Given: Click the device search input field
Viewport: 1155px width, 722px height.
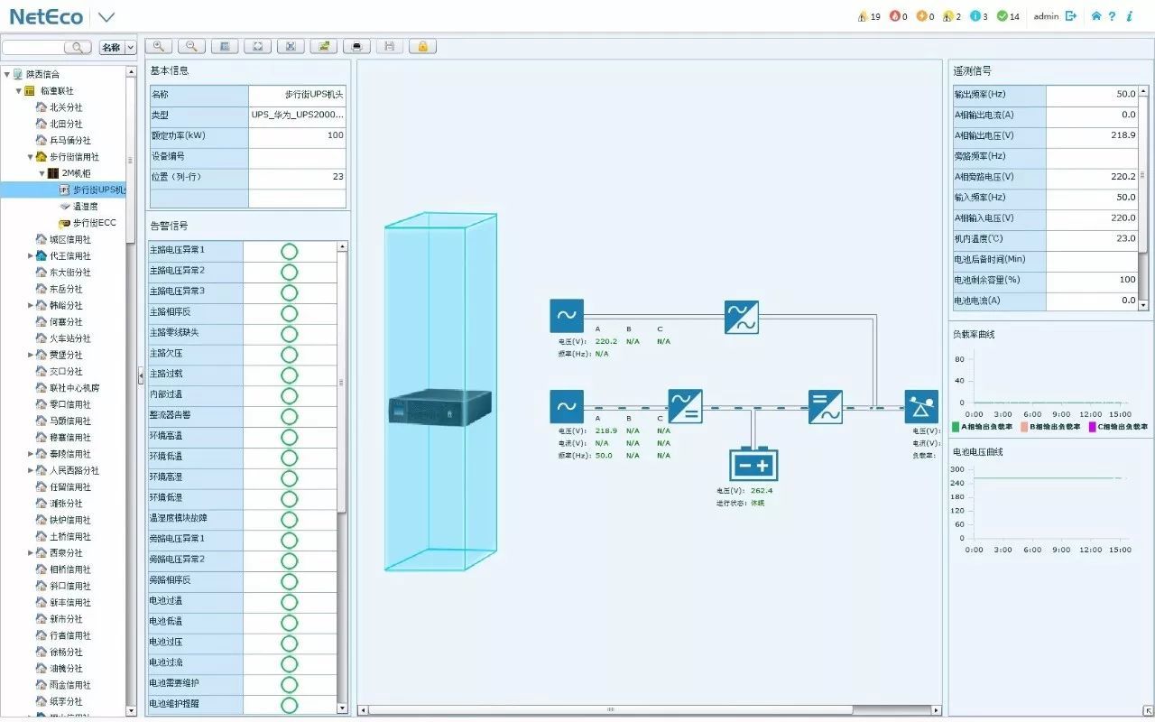Looking at the screenshot, I should 36,48.
